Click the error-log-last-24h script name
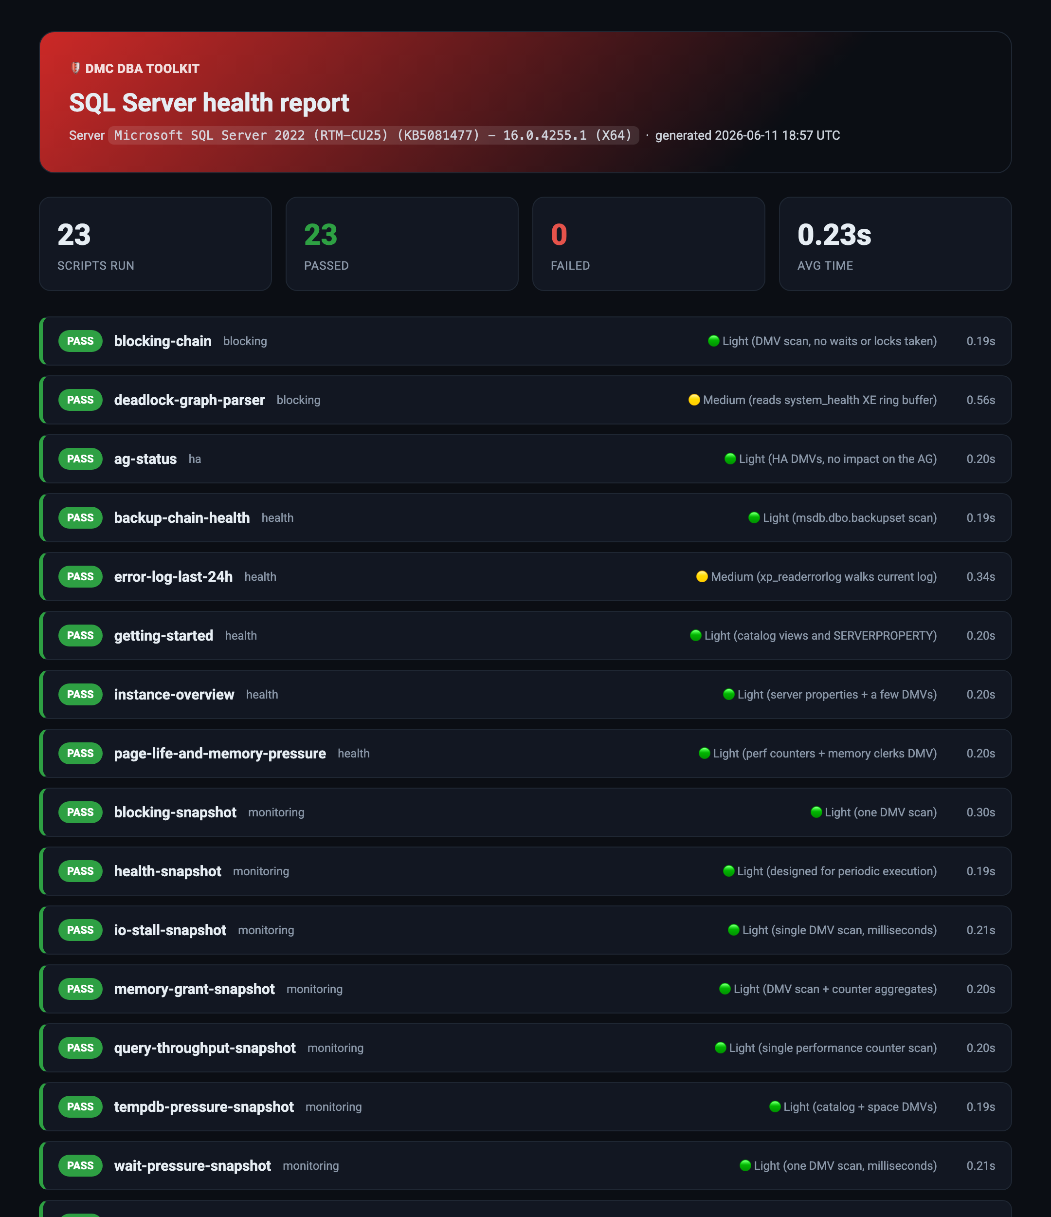The image size is (1051, 1217). point(173,577)
